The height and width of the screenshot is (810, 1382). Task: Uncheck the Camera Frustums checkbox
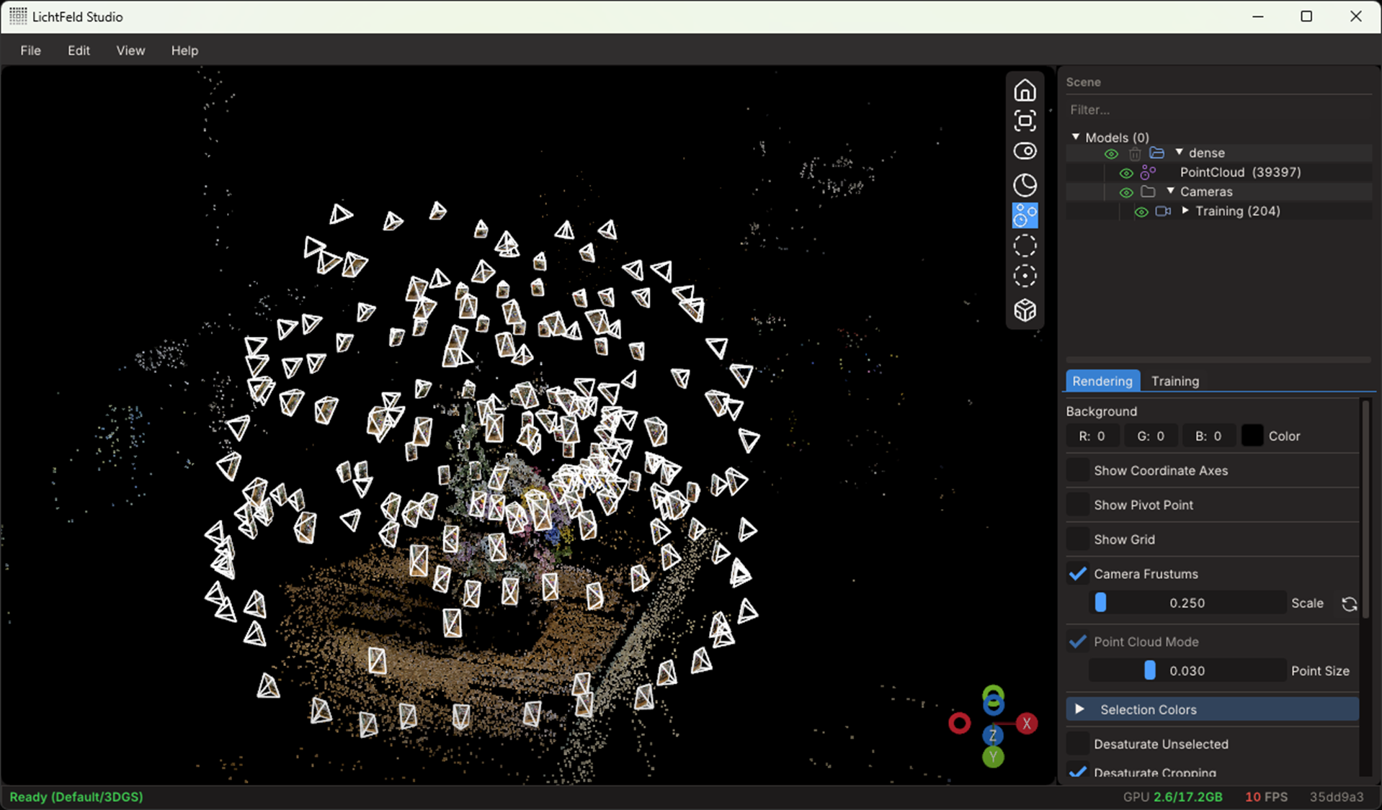[x=1078, y=574]
